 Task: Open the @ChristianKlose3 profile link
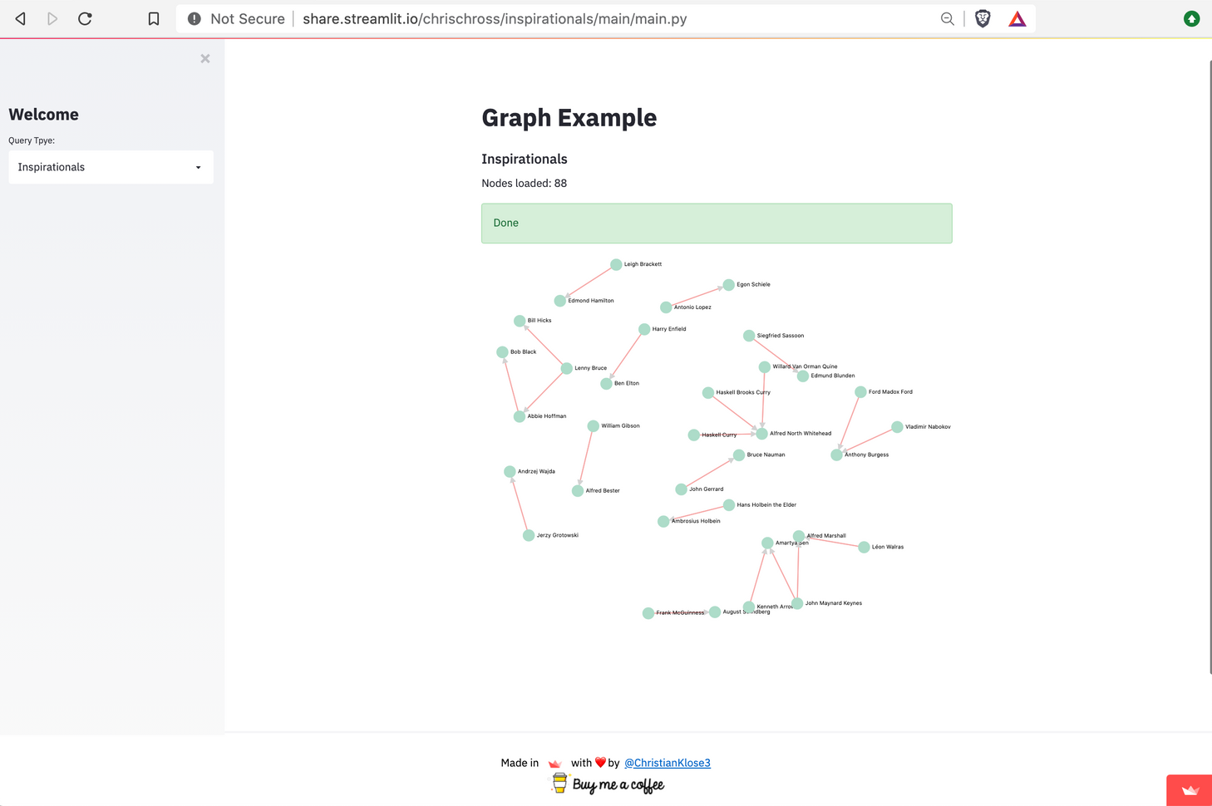(x=667, y=763)
